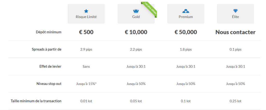Click the € 10,000 deposit value

tap(136, 32)
